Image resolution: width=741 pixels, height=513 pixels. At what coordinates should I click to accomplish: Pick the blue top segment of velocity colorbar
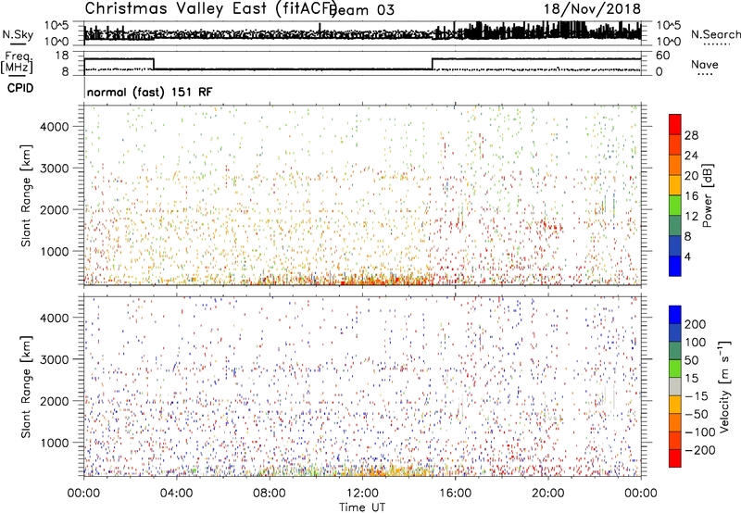click(x=675, y=315)
